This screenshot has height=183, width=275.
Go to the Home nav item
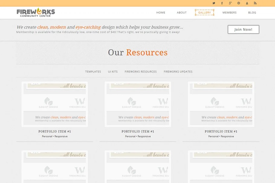(x=161, y=13)
